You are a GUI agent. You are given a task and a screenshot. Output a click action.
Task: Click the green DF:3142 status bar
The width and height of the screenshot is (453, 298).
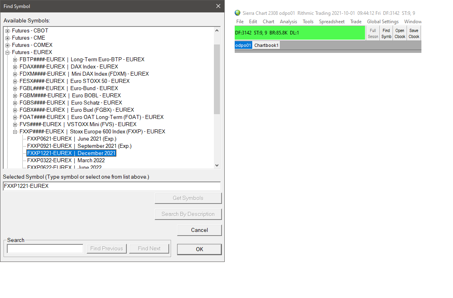click(x=300, y=33)
